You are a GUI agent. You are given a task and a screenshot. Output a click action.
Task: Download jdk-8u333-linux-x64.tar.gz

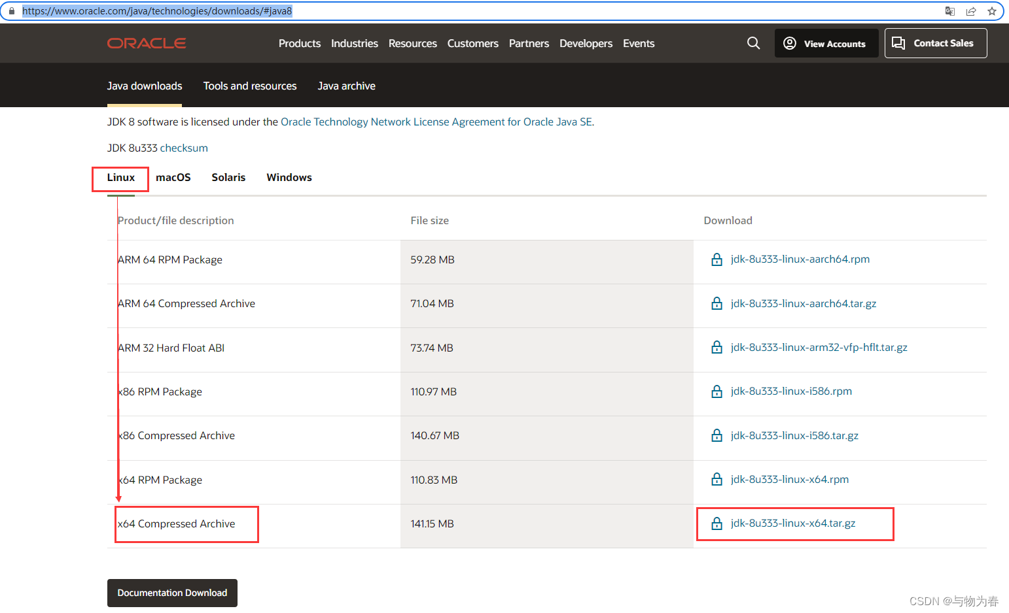(x=793, y=523)
